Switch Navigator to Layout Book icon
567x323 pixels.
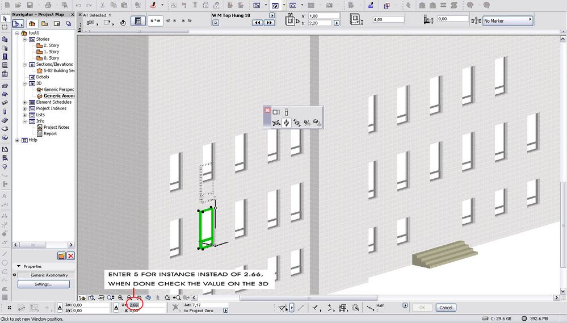click(x=57, y=23)
